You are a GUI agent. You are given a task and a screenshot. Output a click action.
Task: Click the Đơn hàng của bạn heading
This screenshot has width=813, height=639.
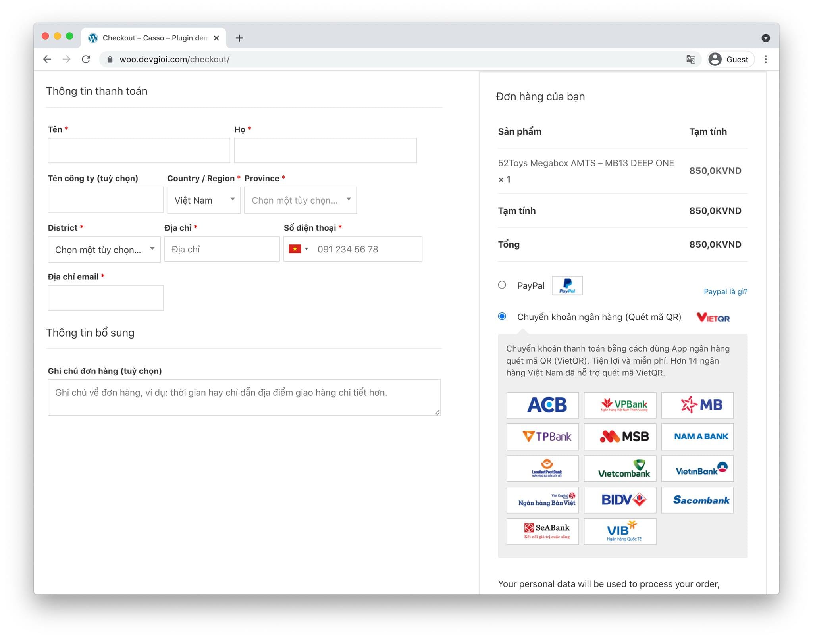(540, 97)
